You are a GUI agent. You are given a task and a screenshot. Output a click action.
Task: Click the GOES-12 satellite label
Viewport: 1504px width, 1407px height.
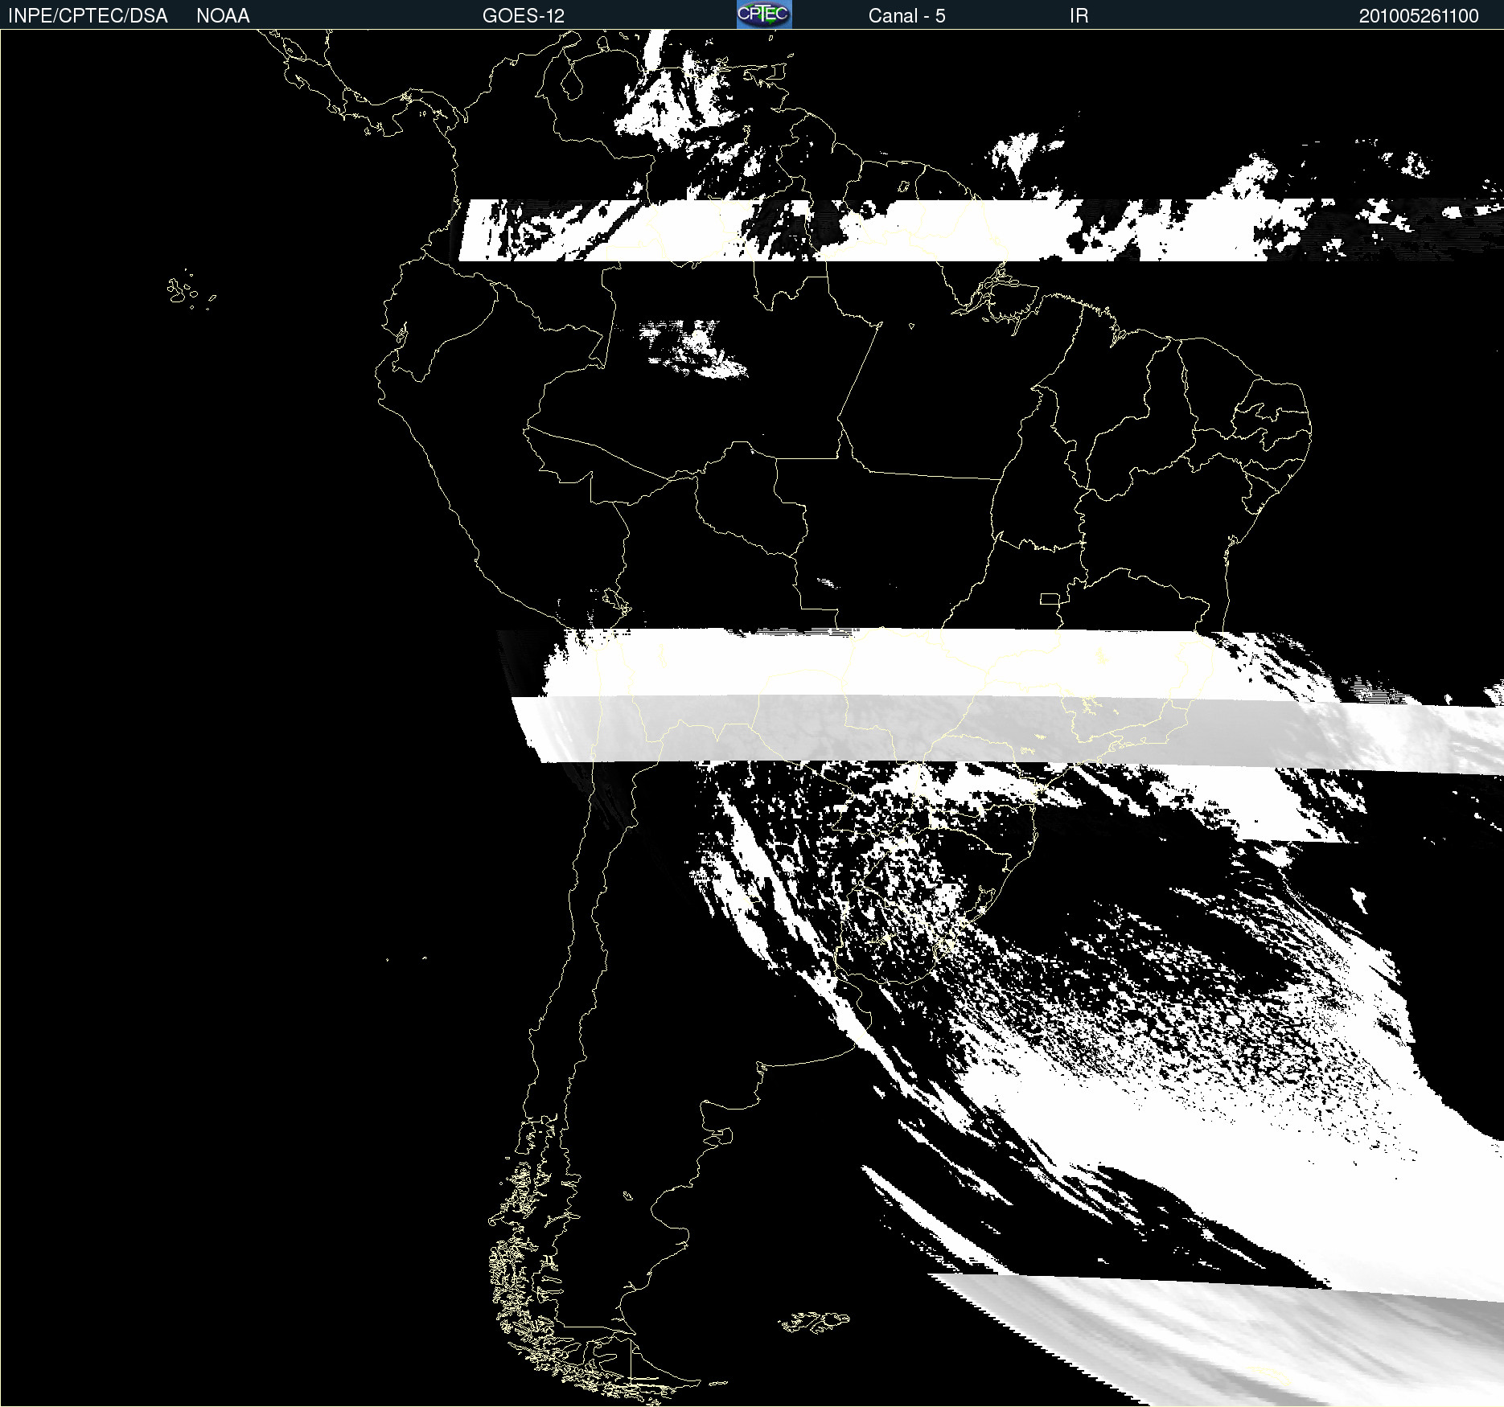click(524, 16)
